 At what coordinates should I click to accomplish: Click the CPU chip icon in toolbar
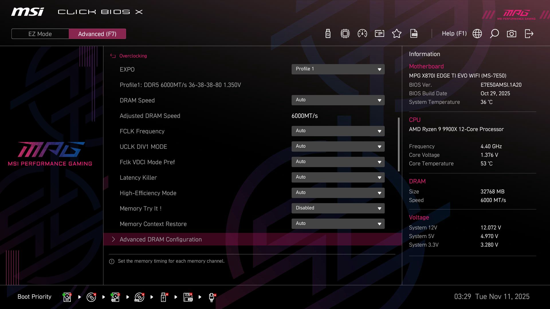pyautogui.click(x=345, y=33)
